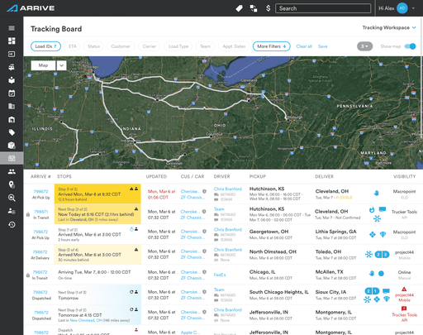
Task: Click the Apple C... customer link
Action: [x=190, y=333]
